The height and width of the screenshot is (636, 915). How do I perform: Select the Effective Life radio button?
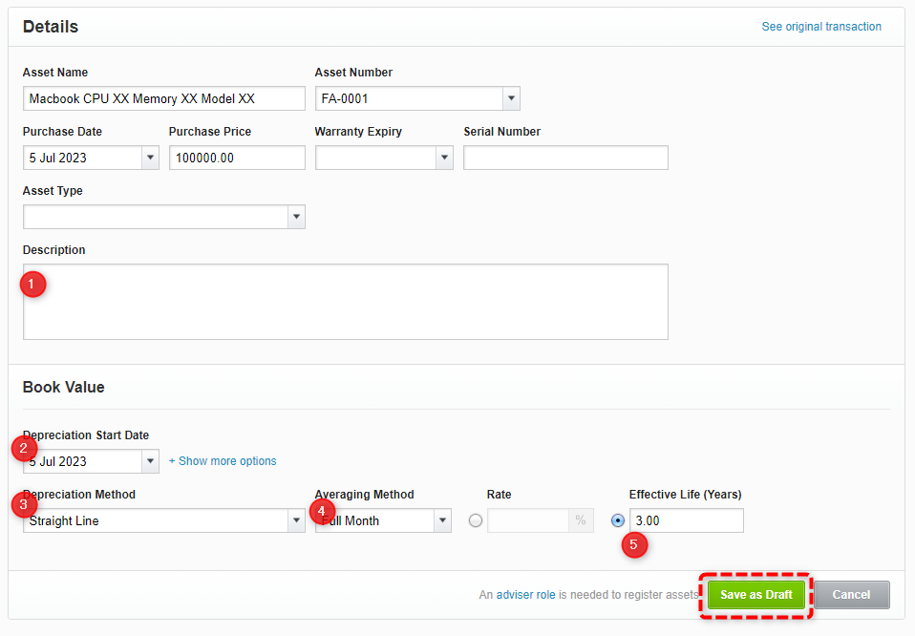point(617,520)
